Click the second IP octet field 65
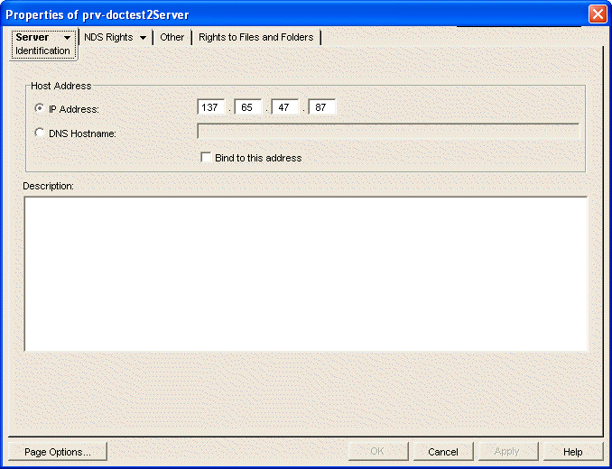The width and height of the screenshot is (612, 469). coord(248,107)
